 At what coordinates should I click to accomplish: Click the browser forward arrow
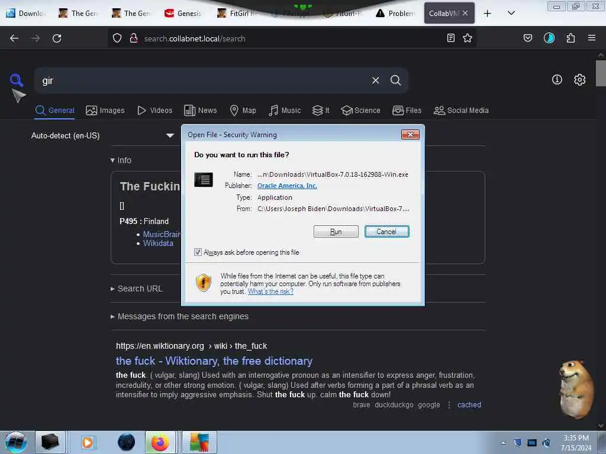point(36,38)
